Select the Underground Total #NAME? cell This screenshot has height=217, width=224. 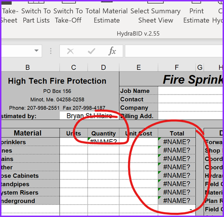point(177,201)
